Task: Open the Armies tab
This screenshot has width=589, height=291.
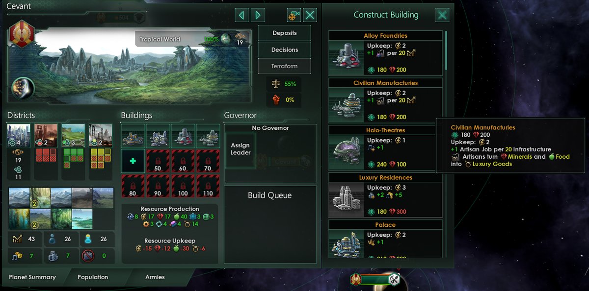Action: pyautogui.click(x=155, y=277)
